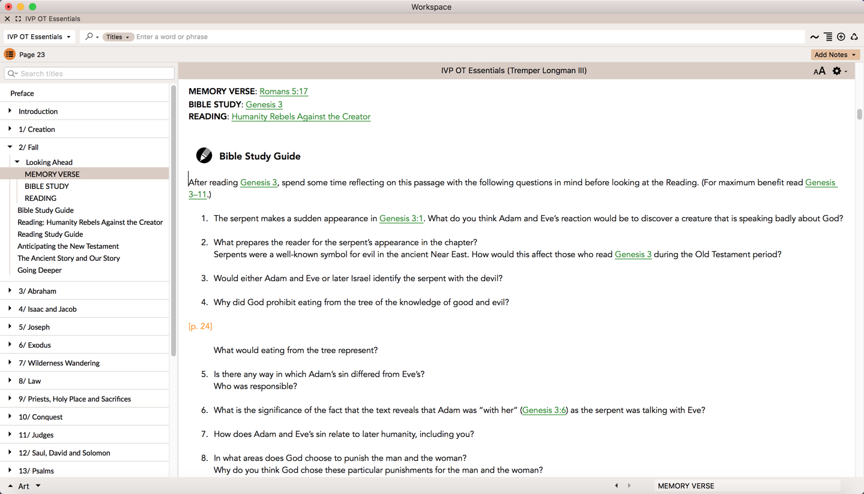Expand the 4/ Isaac and Jacob chapter
The width and height of the screenshot is (864, 494).
click(10, 309)
